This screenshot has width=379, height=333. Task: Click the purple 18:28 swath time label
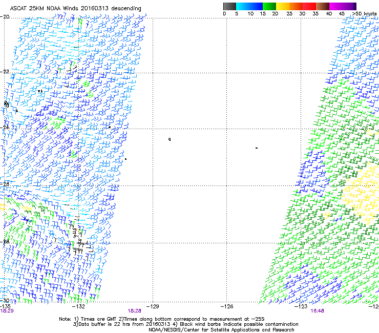click(x=134, y=311)
